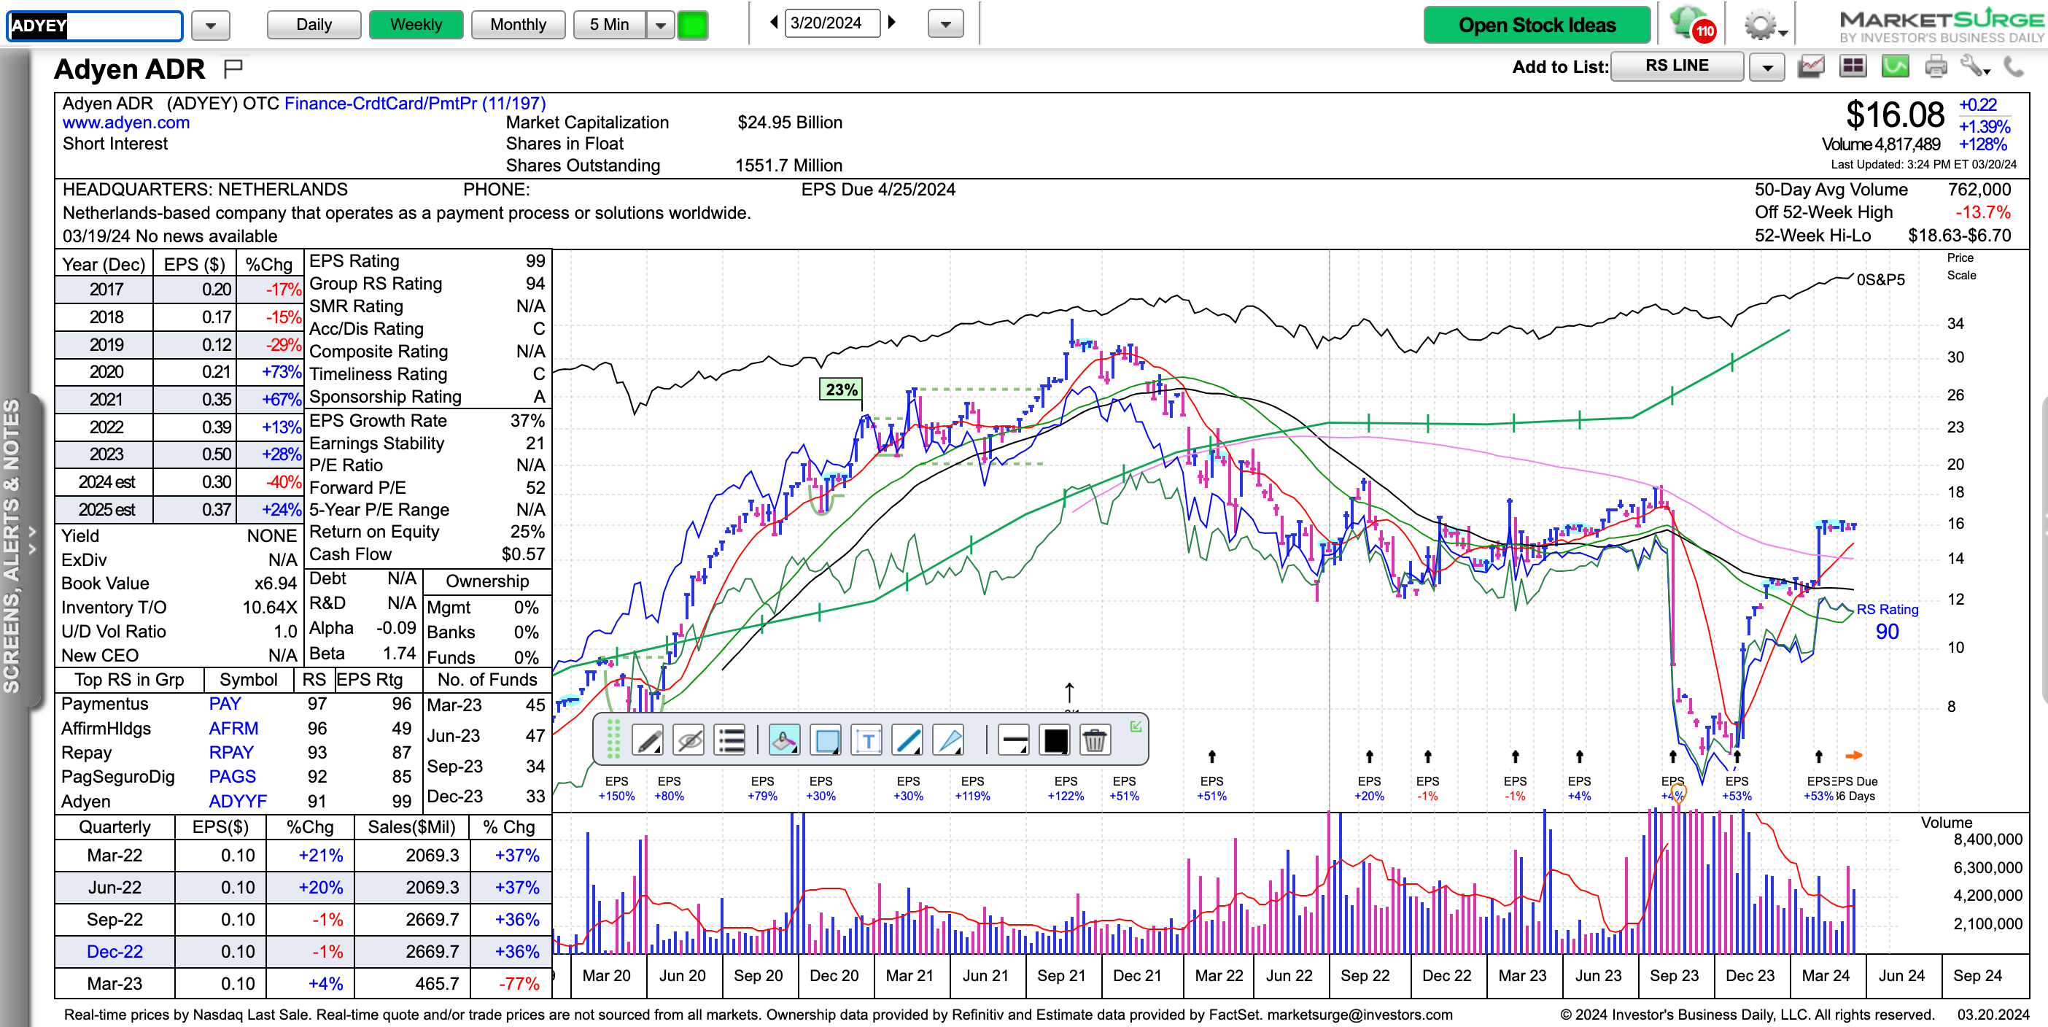Screen dimensions: 2048x1027
Task: Select the text annotation tool
Action: click(x=866, y=741)
